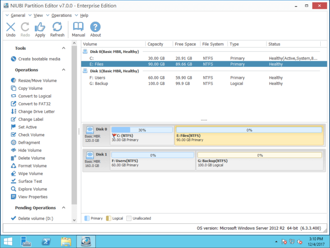Choose Hide Volume operation
This screenshot has width=330, height=248.
click(26, 150)
